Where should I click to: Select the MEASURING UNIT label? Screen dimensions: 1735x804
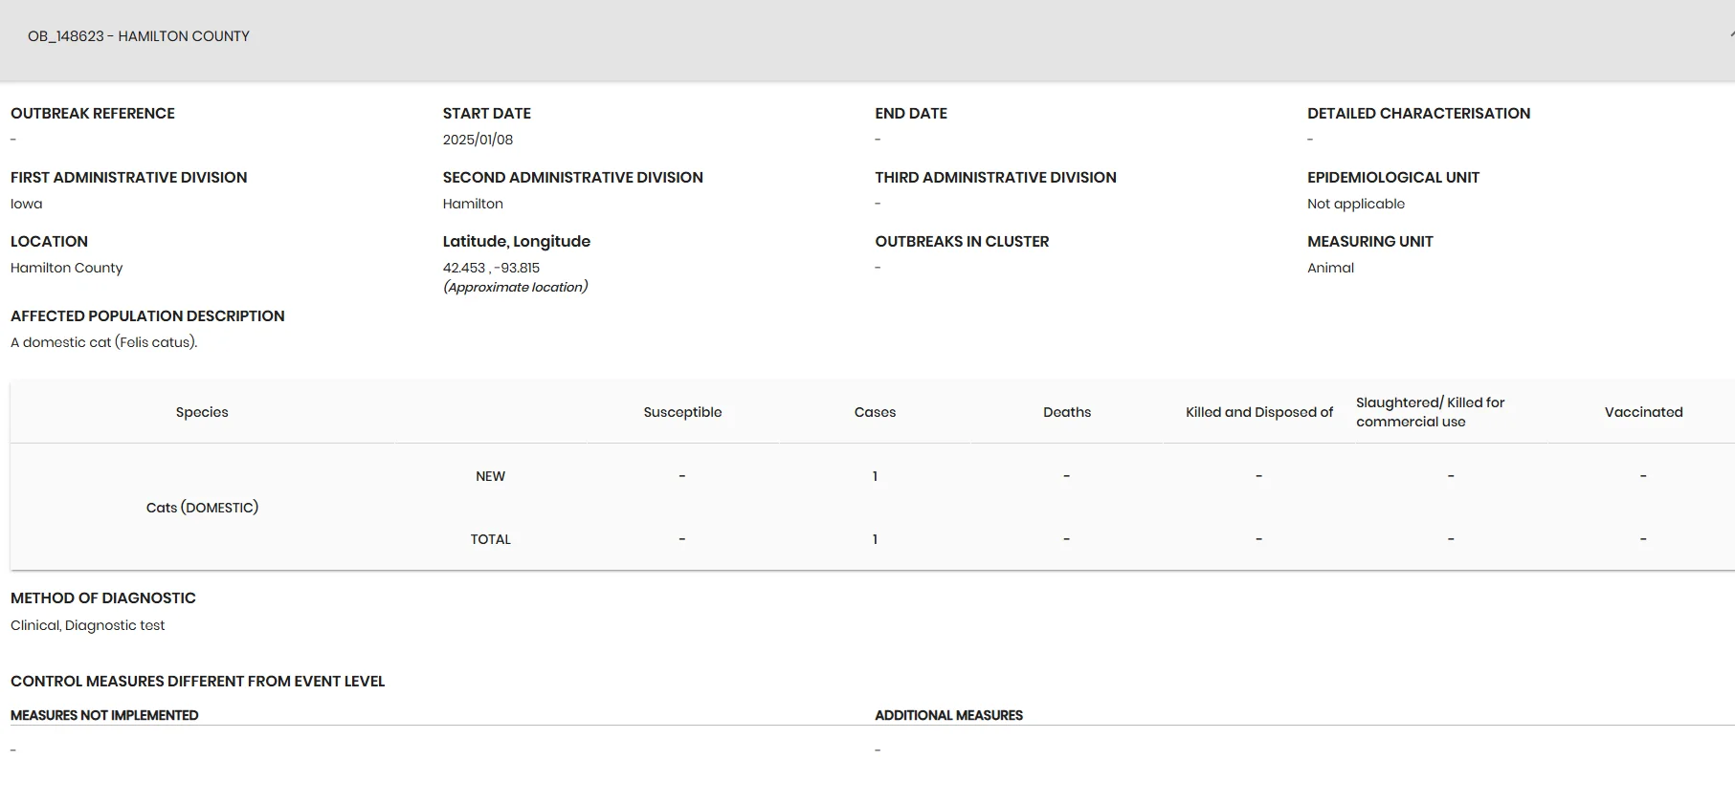1370,241
